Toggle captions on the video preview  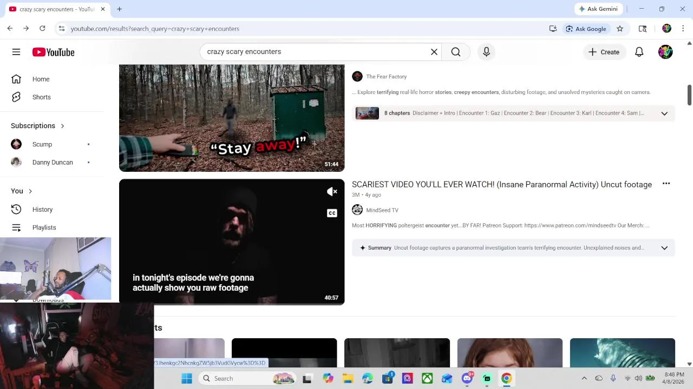(332, 213)
